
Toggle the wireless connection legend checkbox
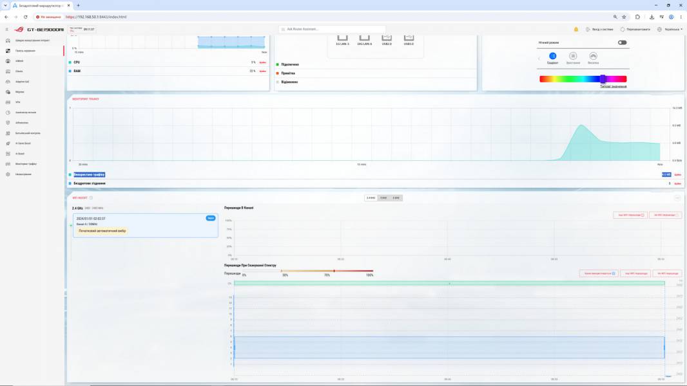[70, 183]
